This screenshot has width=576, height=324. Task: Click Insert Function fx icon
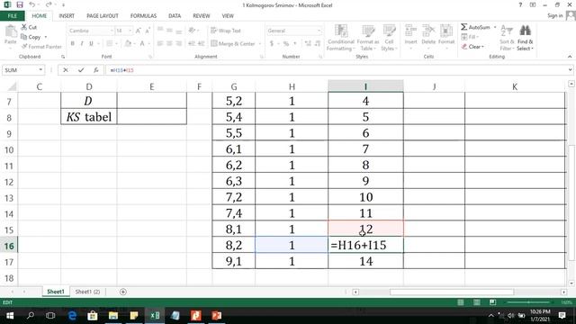(x=96, y=70)
